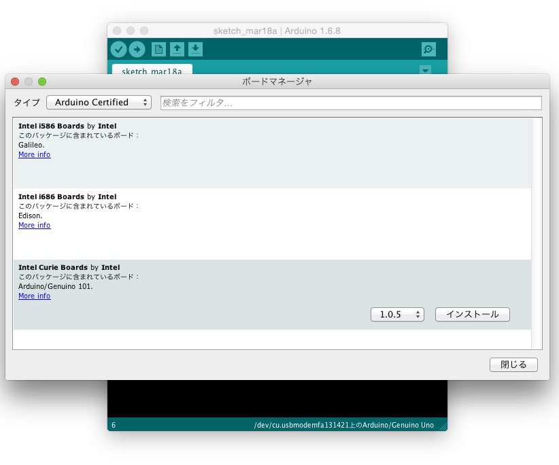Expand the tab menu arrow in the Arduino window

point(425,70)
